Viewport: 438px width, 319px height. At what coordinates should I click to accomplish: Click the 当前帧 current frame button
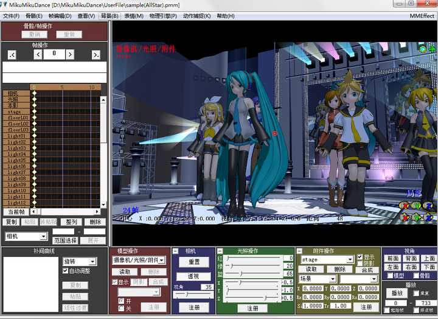(x=16, y=212)
